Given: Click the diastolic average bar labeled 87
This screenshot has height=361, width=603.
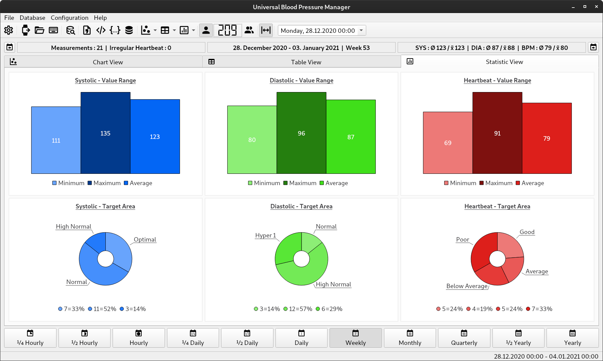Looking at the screenshot, I should click(351, 137).
